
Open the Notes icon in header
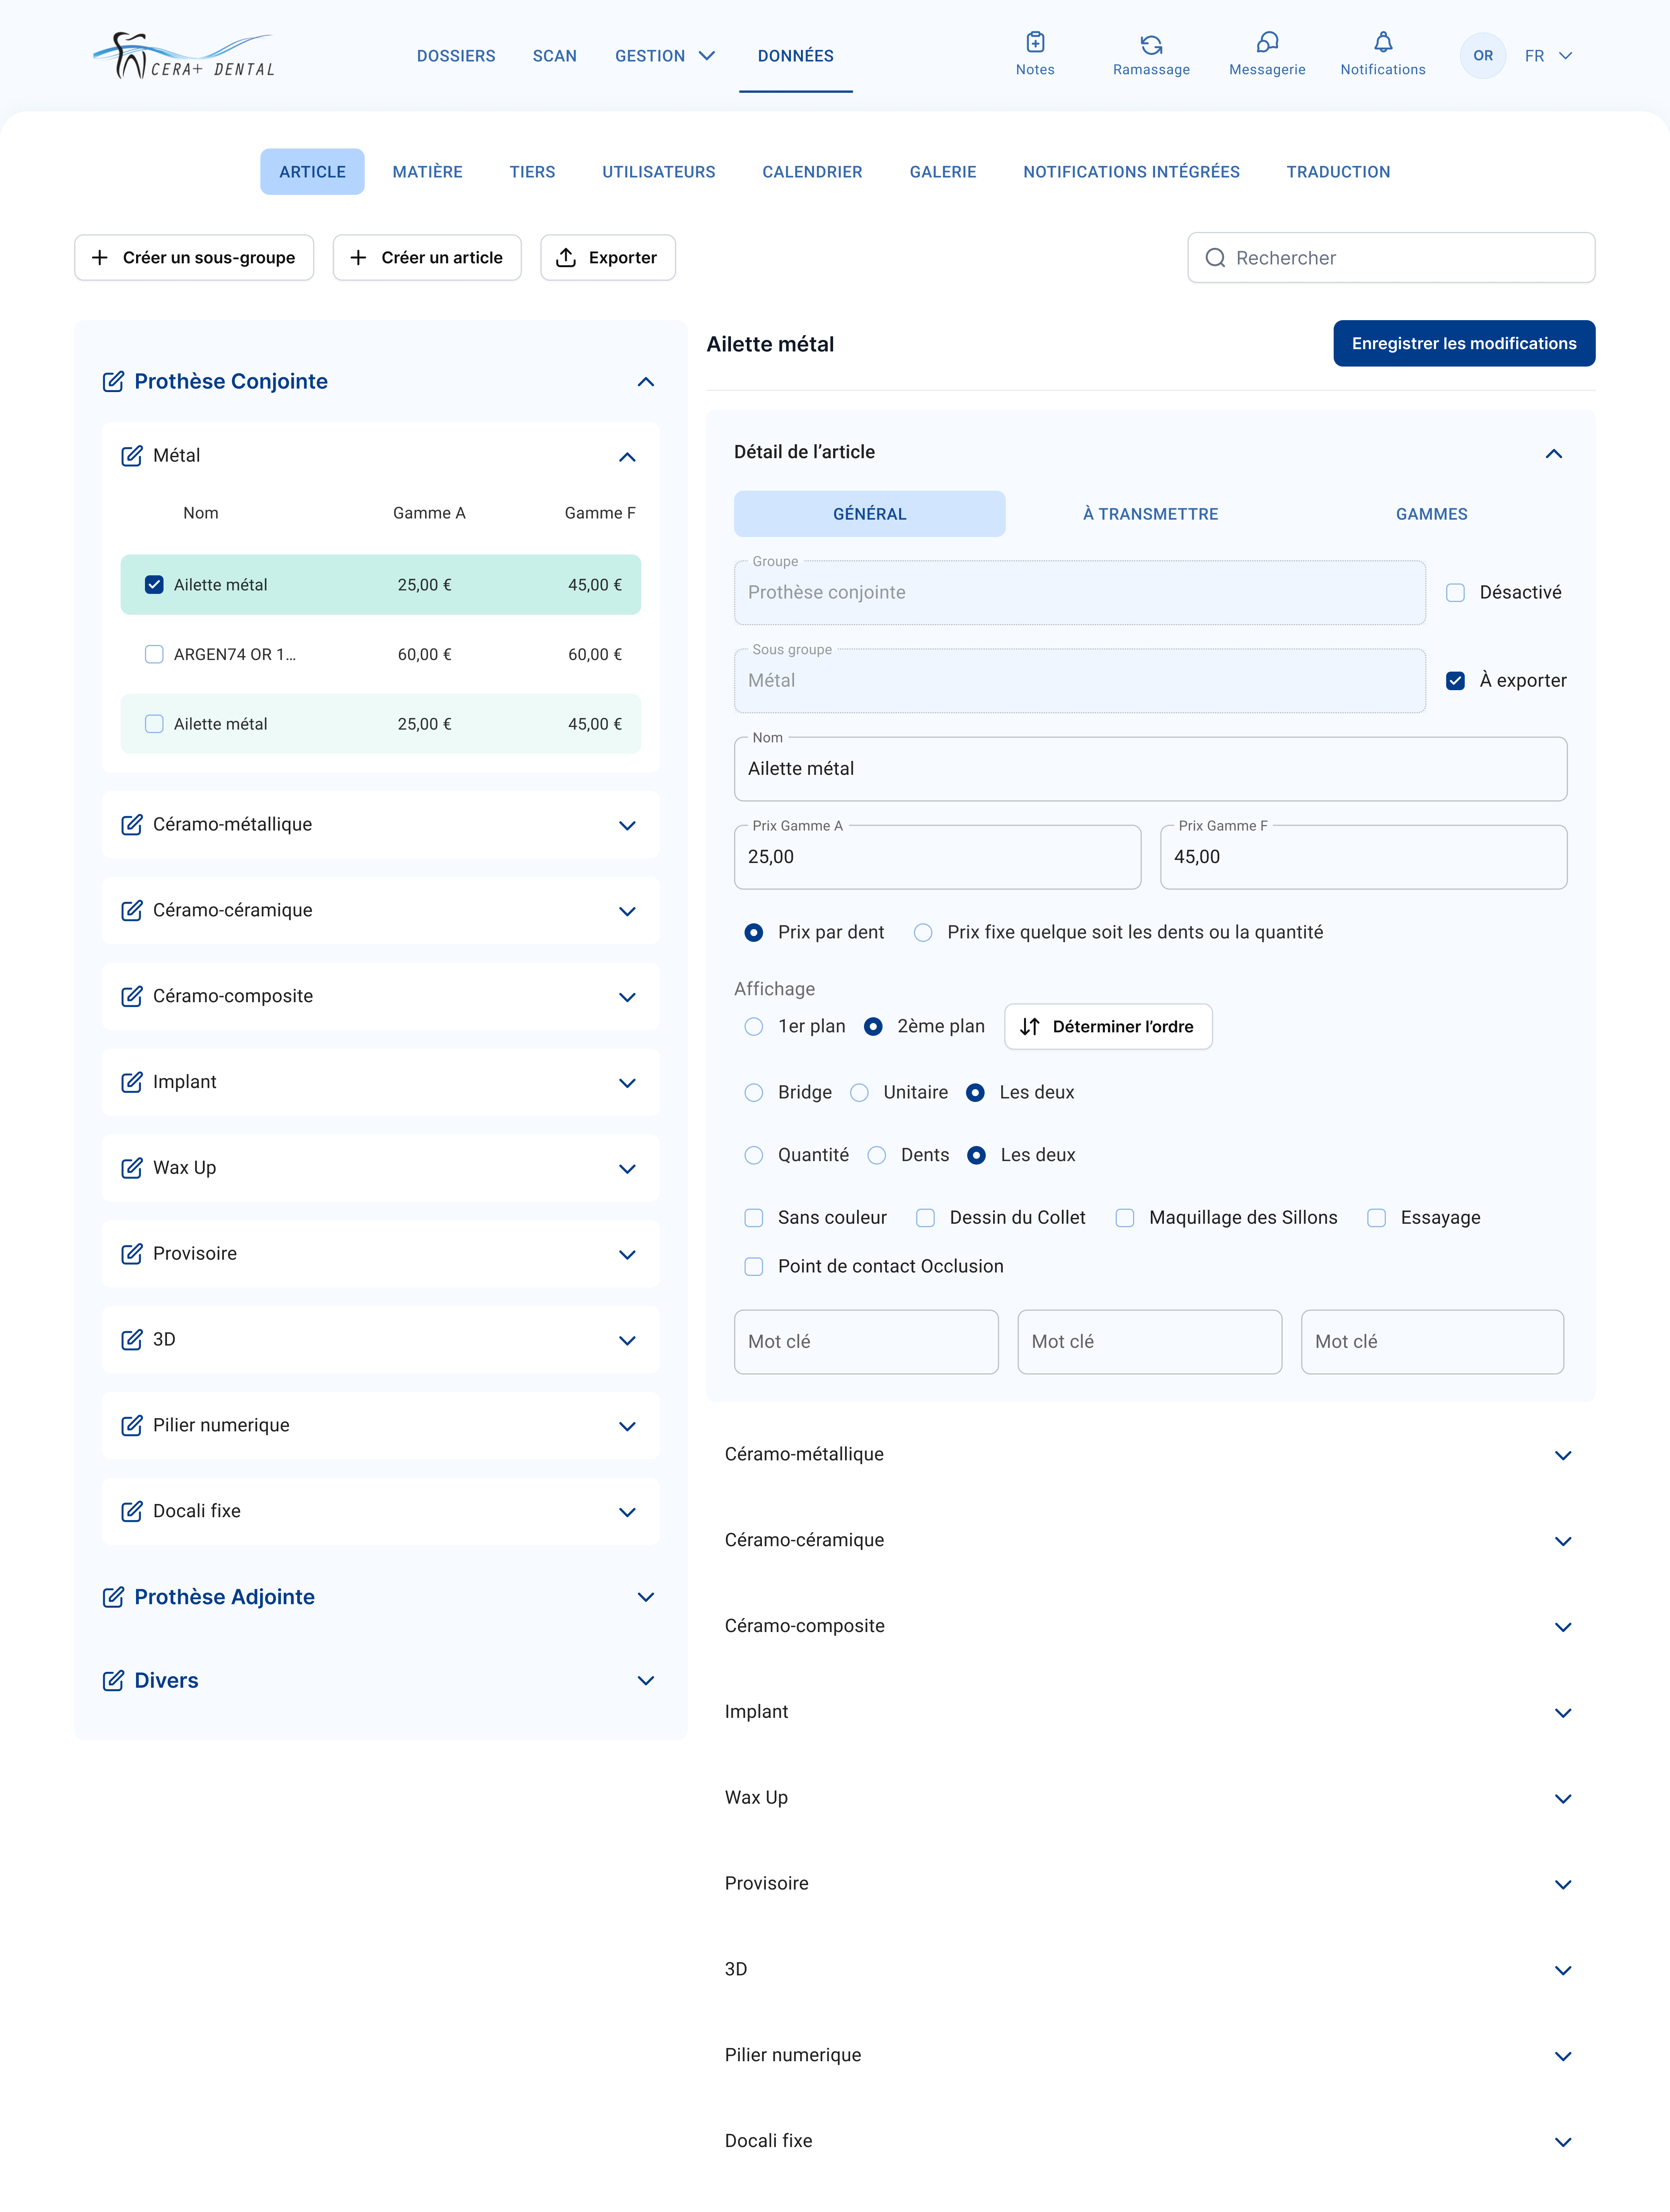click(1035, 43)
